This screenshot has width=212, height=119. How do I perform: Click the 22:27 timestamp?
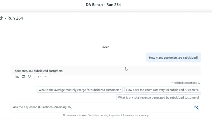tap(106, 47)
